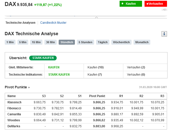Viewport: 171px width, 136px height.
Task: Choose the Monatlich timeframe
Action: pos(142,42)
